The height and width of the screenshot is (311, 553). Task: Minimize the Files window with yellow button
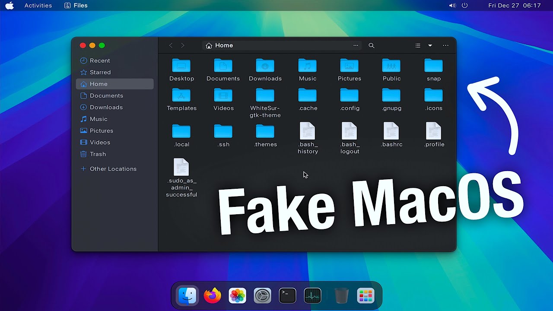tap(92, 45)
